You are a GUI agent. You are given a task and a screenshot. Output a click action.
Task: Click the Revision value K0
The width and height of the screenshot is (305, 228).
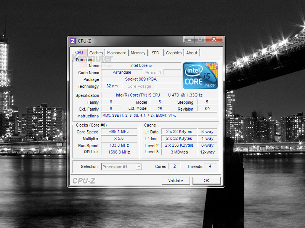[207, 109]
